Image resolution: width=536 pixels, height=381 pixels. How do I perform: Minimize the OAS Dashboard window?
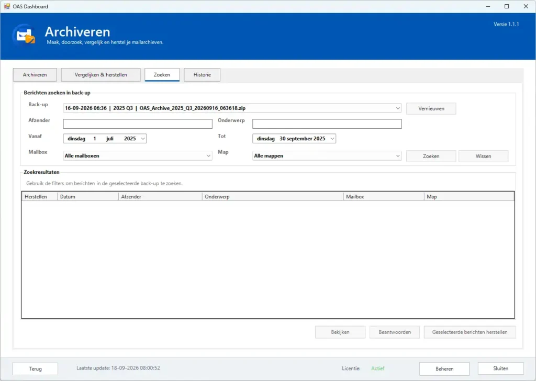point(488,6)
